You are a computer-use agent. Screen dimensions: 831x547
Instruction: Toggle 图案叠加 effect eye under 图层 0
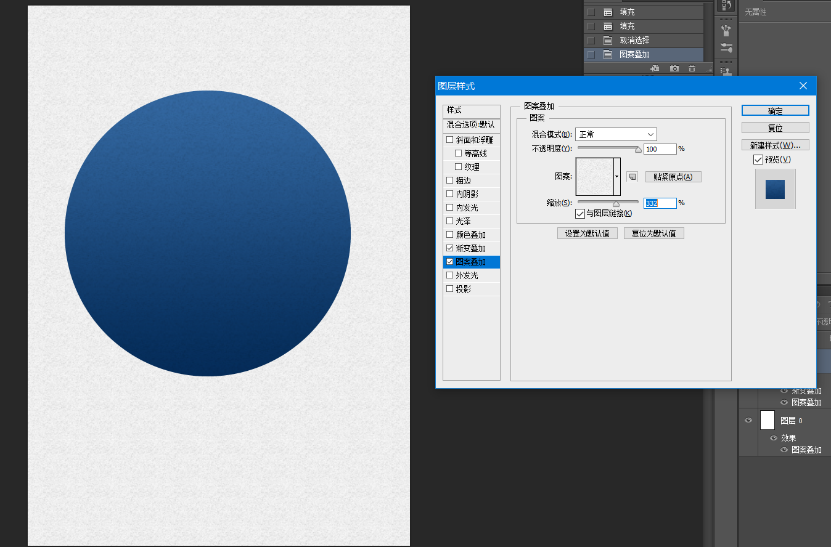coord(784,450)
